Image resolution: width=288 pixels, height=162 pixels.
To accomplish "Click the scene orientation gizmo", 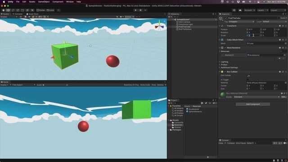I will tap(159, 26).
